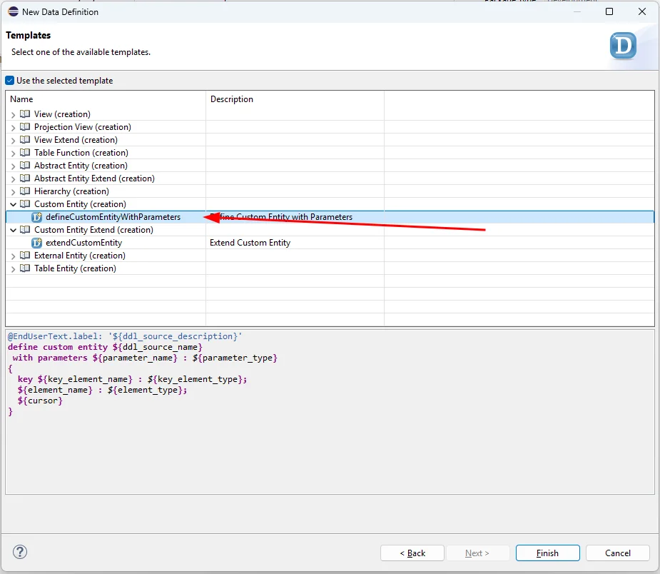Viewport: 660px width, 574px height.
Task: Select Abstract Entity Extend (creation) label
Action: point(94,178)
